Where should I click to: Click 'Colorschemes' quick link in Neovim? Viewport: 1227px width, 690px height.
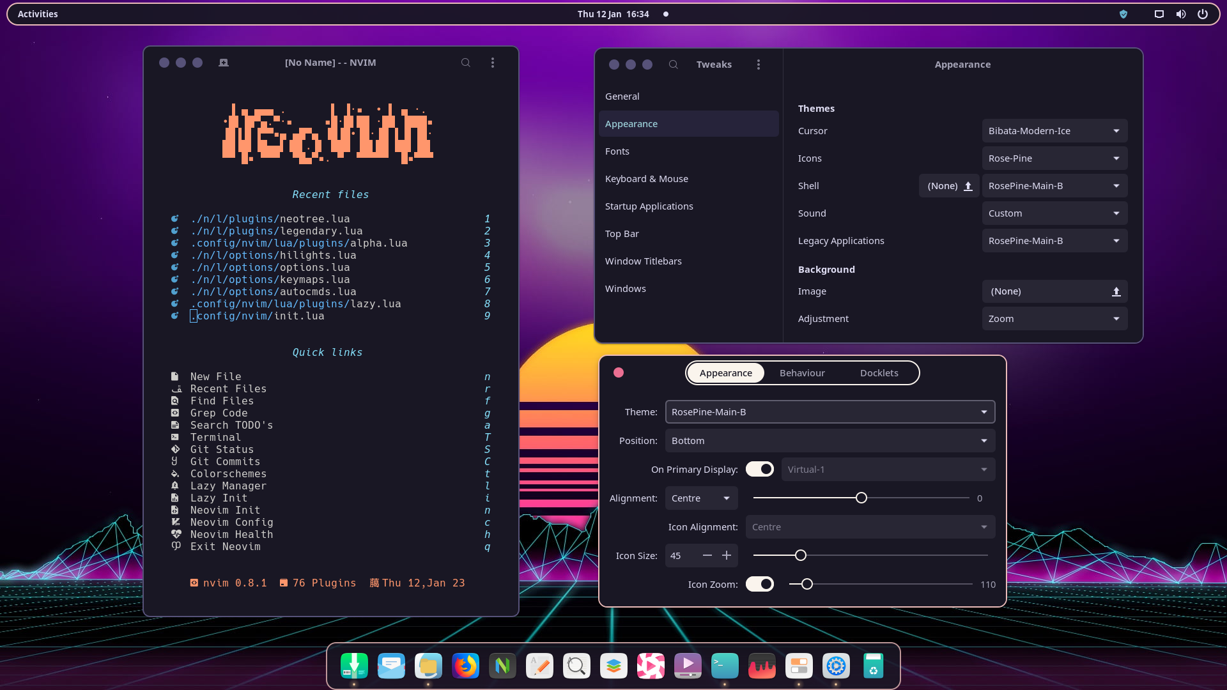point(330,474)
